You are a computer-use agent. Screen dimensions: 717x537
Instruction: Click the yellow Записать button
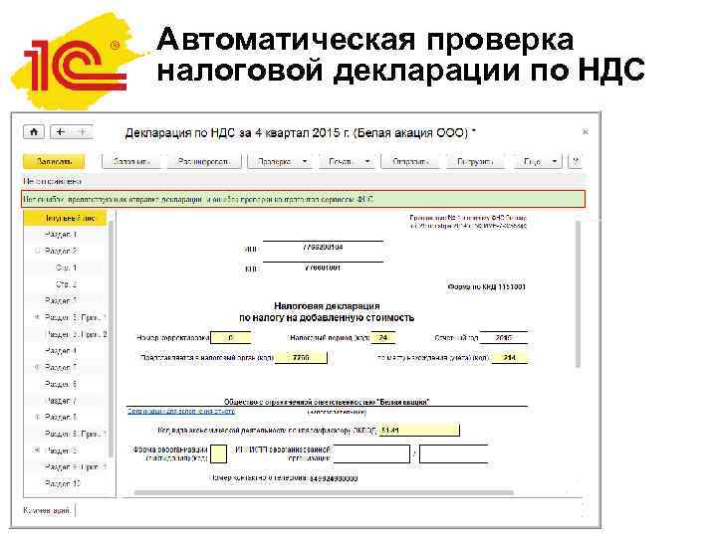tap(54, 161)
